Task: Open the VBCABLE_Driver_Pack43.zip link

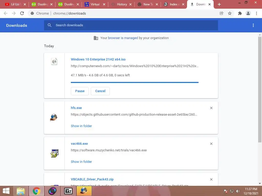Action: [x=92, y=179]
